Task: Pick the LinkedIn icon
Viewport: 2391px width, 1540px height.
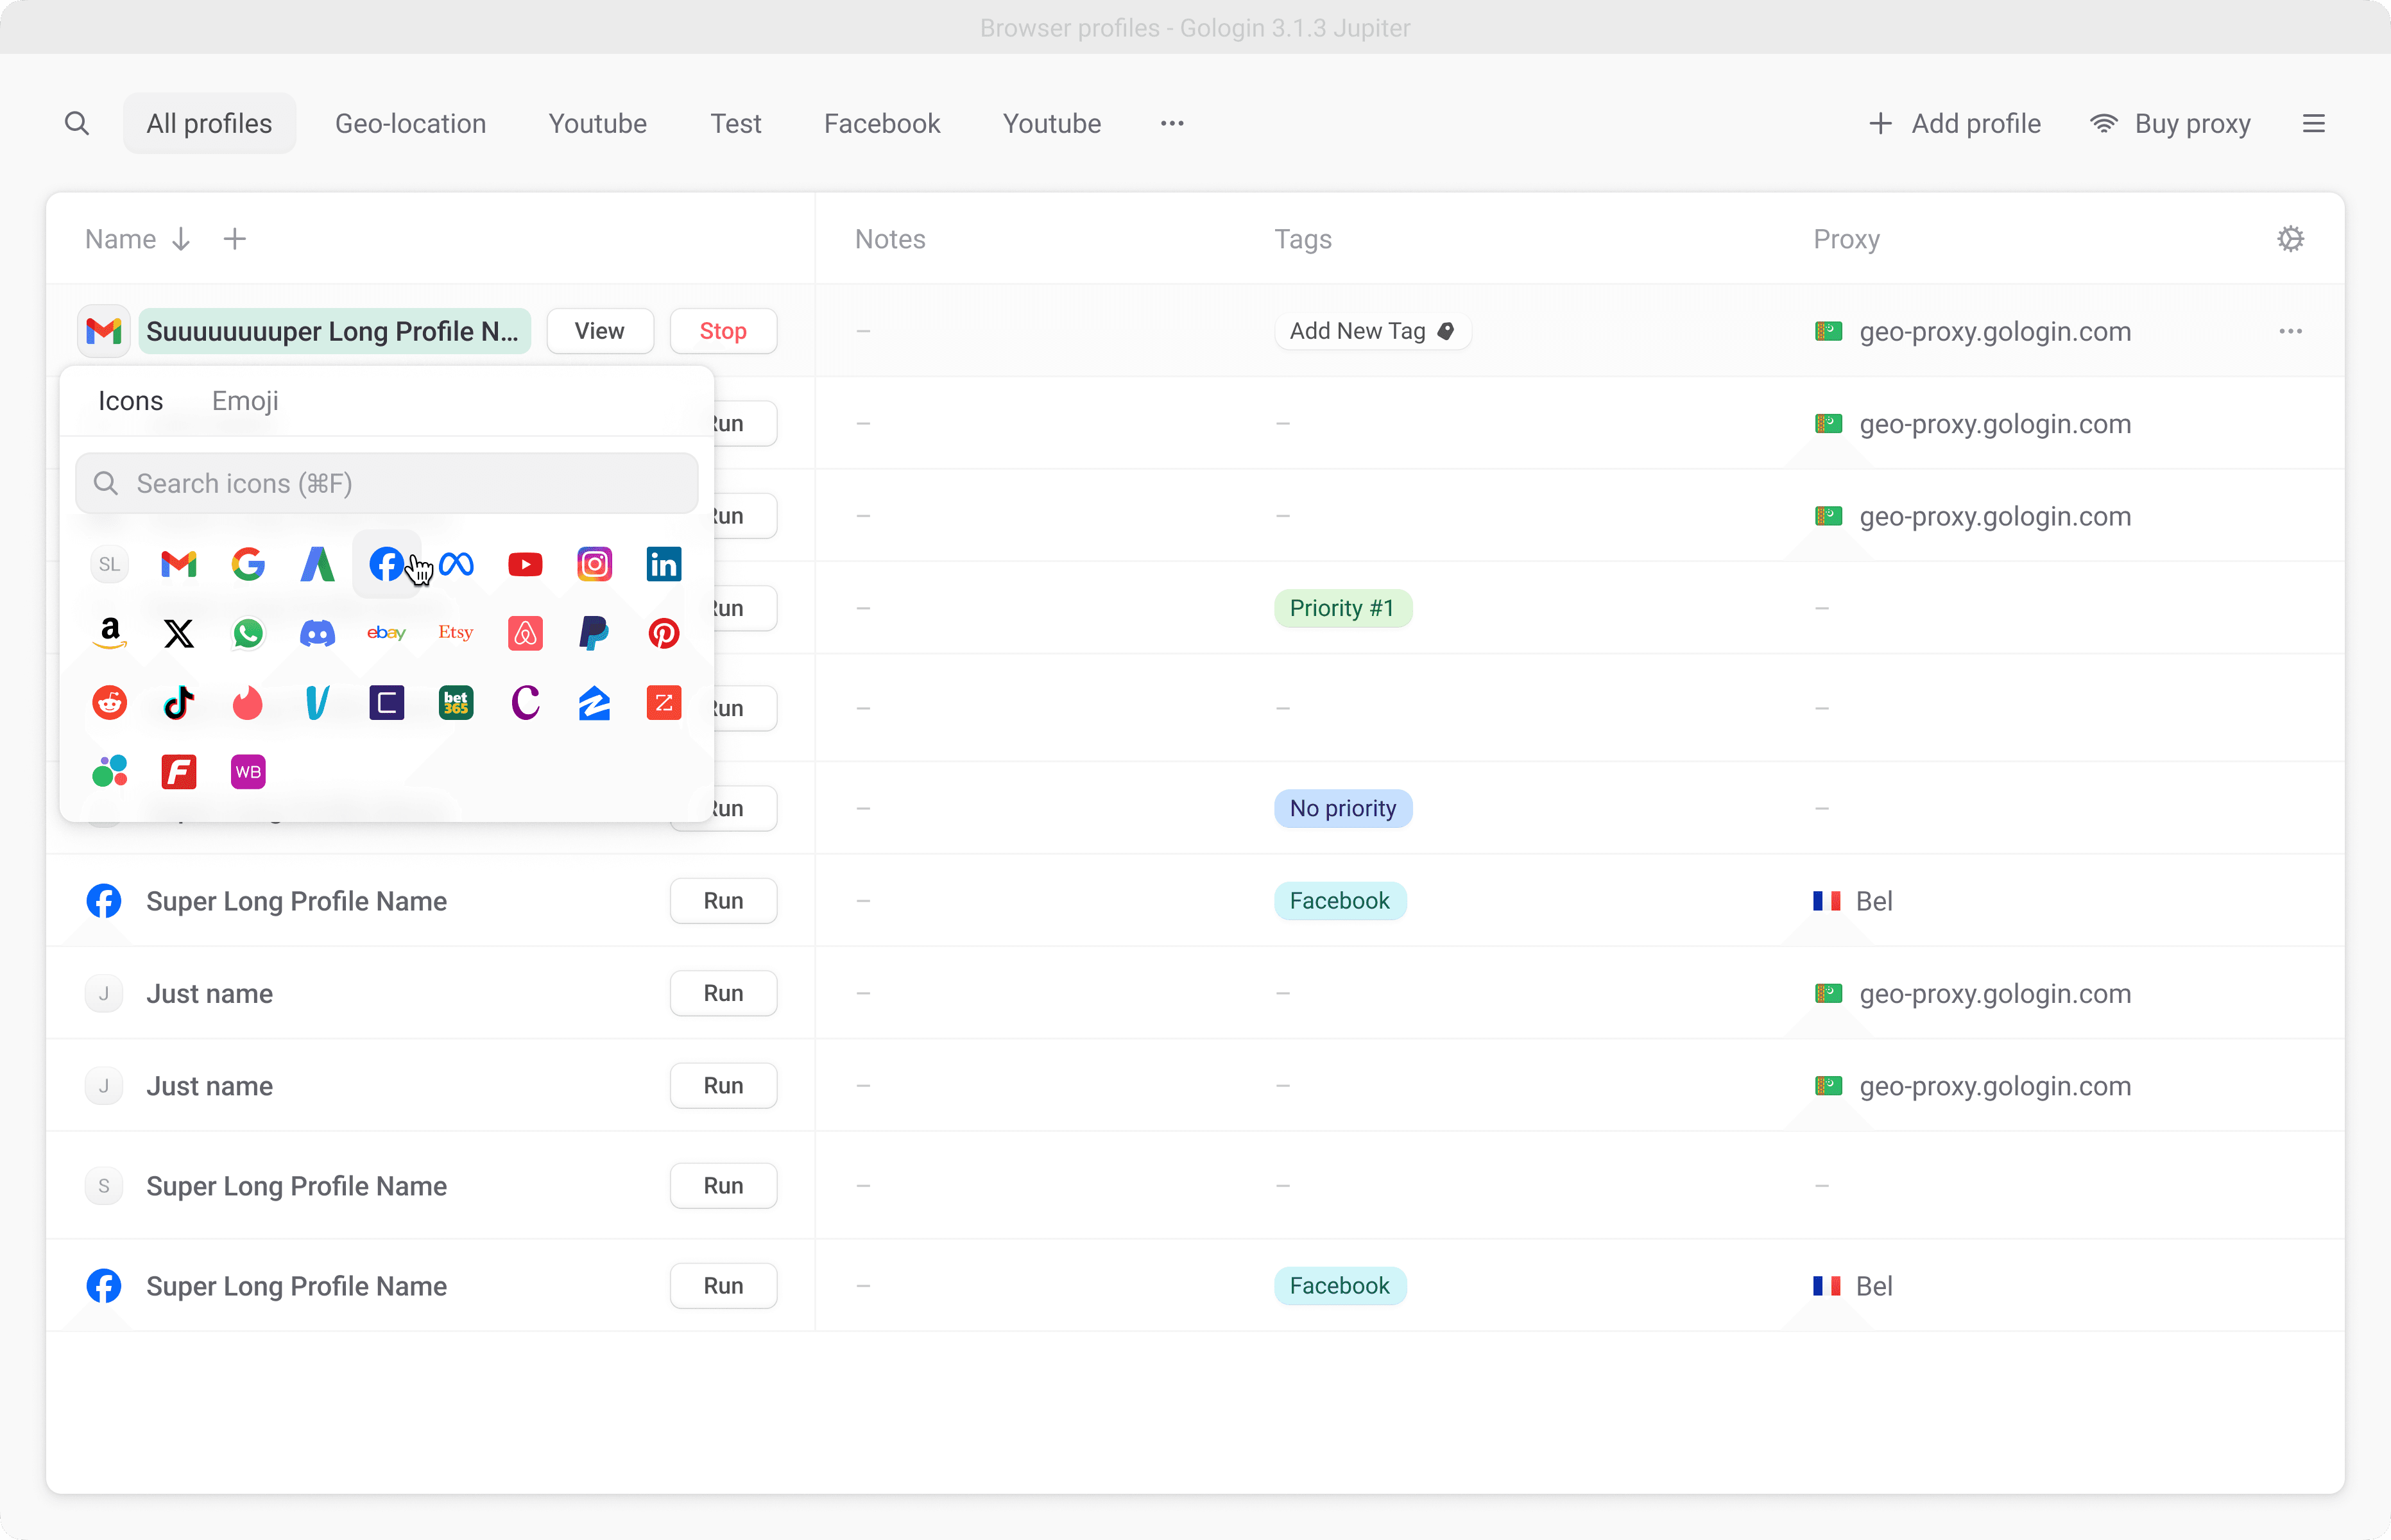Action: pos(663,564)
